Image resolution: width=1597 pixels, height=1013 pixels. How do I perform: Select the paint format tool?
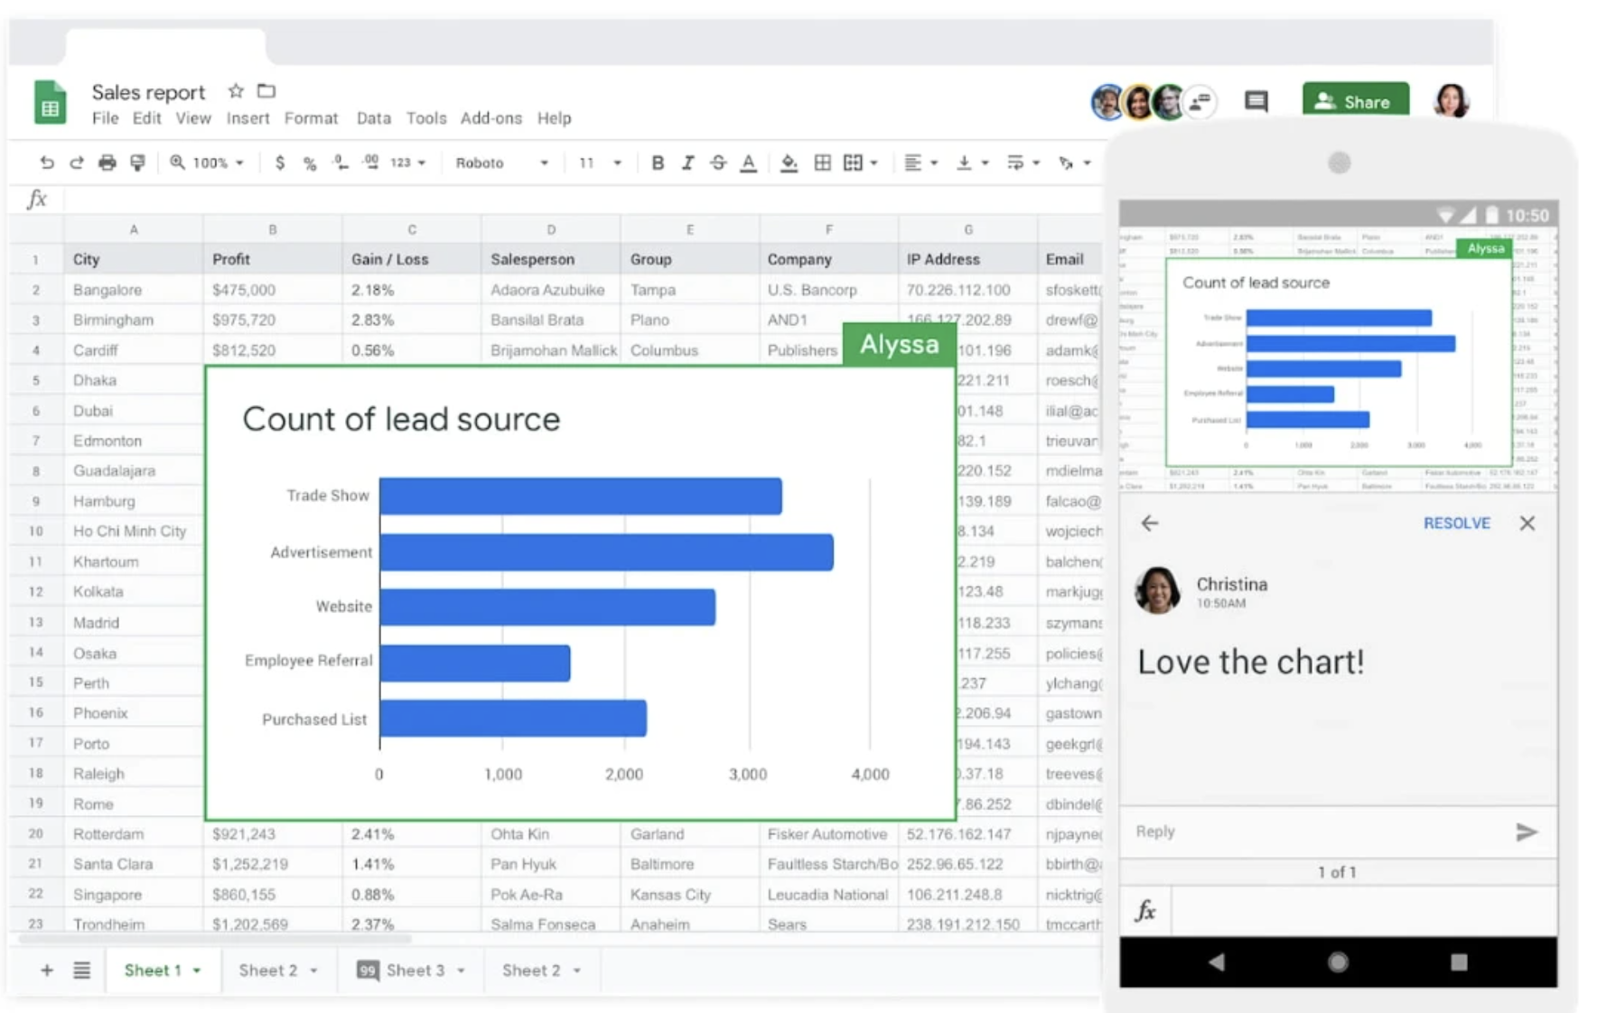137,163
